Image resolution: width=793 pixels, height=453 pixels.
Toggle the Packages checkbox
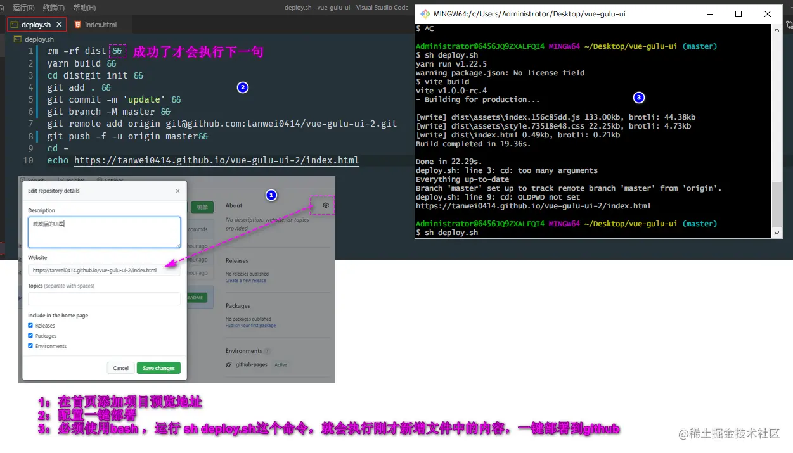pos(30,336)
